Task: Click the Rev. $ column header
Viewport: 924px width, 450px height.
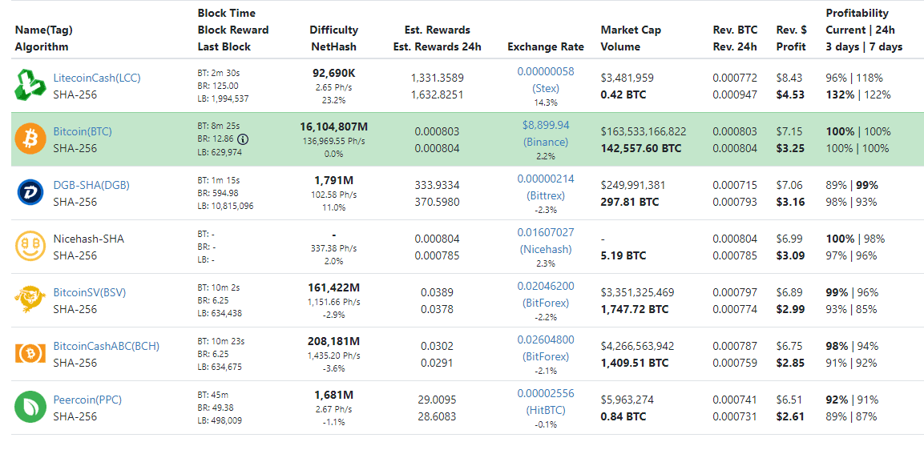Action: click(790, 30)
